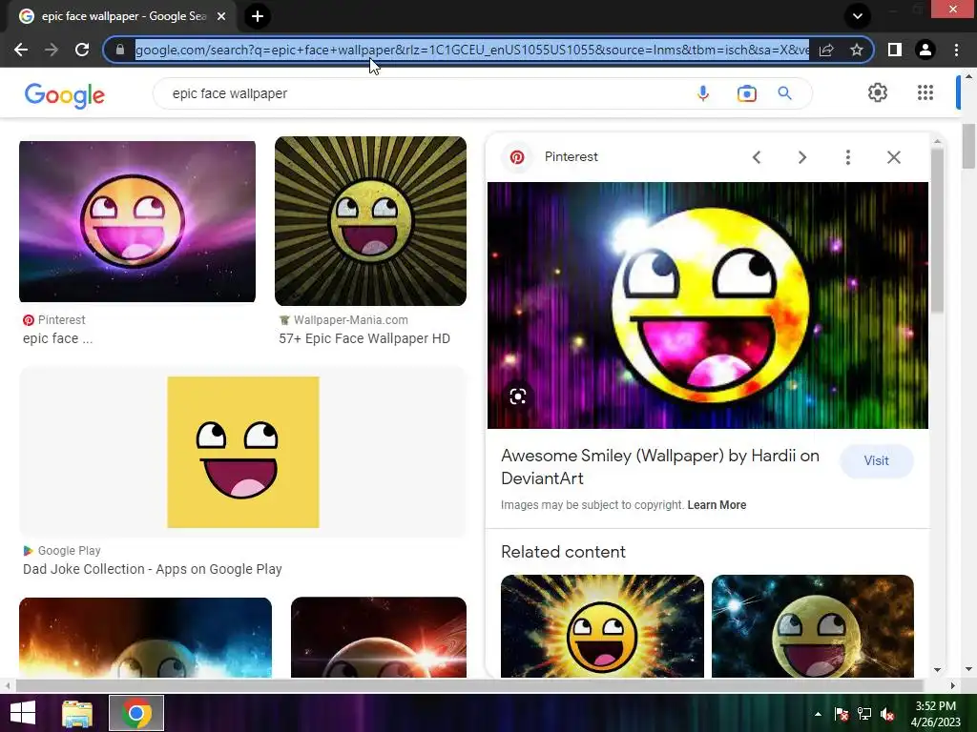The width and height of the screenshot is (977, 732).
Task: Select the yellow square epic face thumbnail
Action: click(x=243, y=452)
